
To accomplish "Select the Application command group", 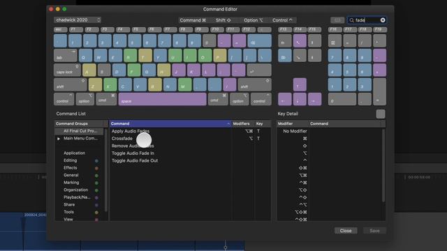I will 74,153.
